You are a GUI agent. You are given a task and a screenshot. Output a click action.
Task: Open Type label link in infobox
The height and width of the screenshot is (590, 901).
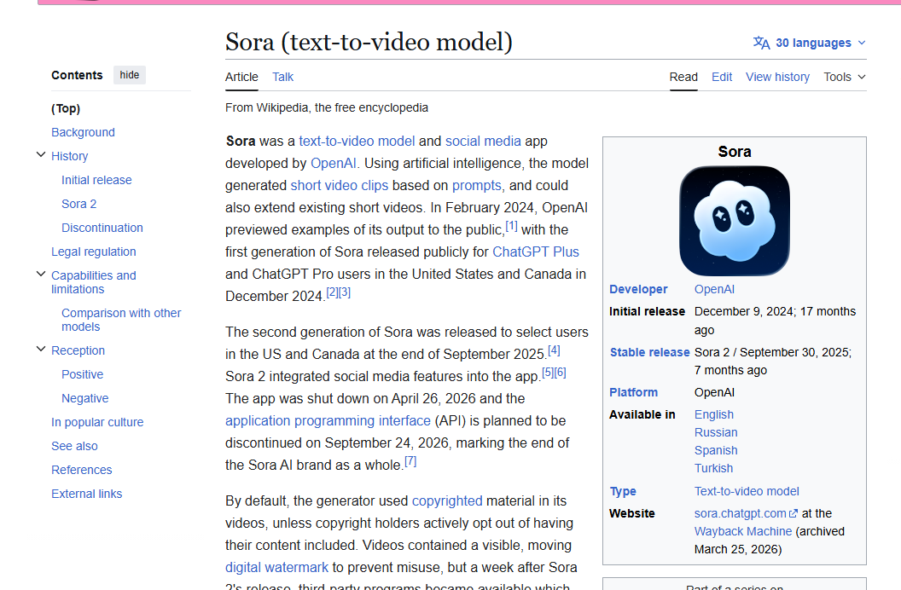tap(623, 491)
